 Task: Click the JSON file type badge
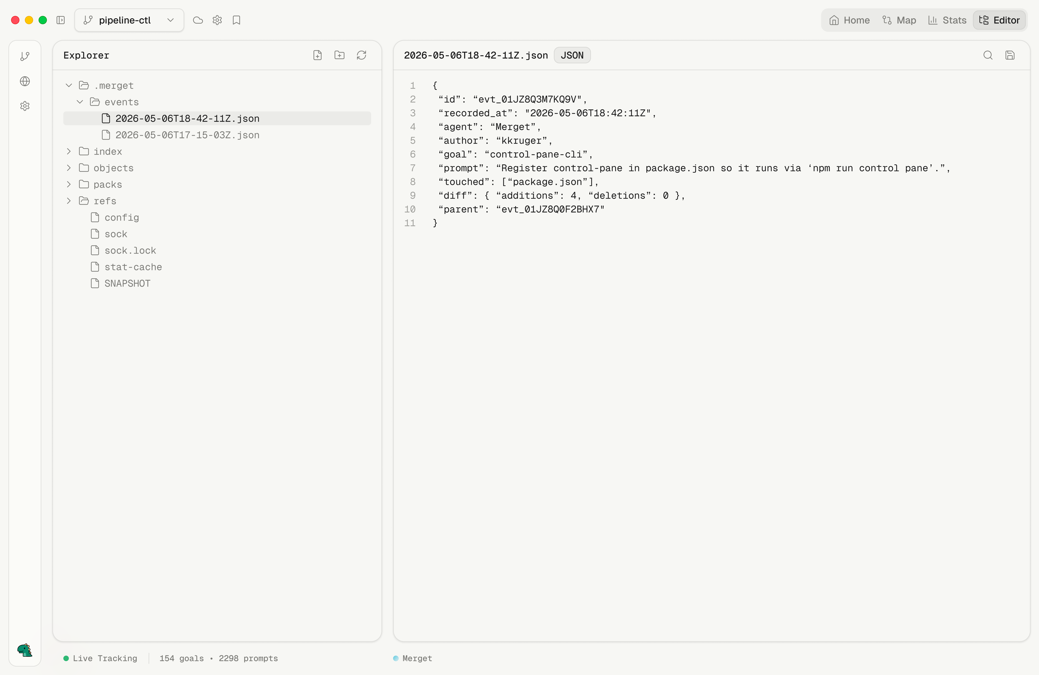click(572, 55)
